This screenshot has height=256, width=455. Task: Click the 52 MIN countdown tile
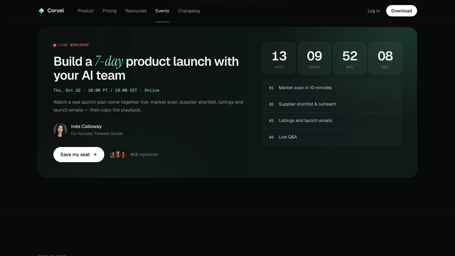point(350,58)
